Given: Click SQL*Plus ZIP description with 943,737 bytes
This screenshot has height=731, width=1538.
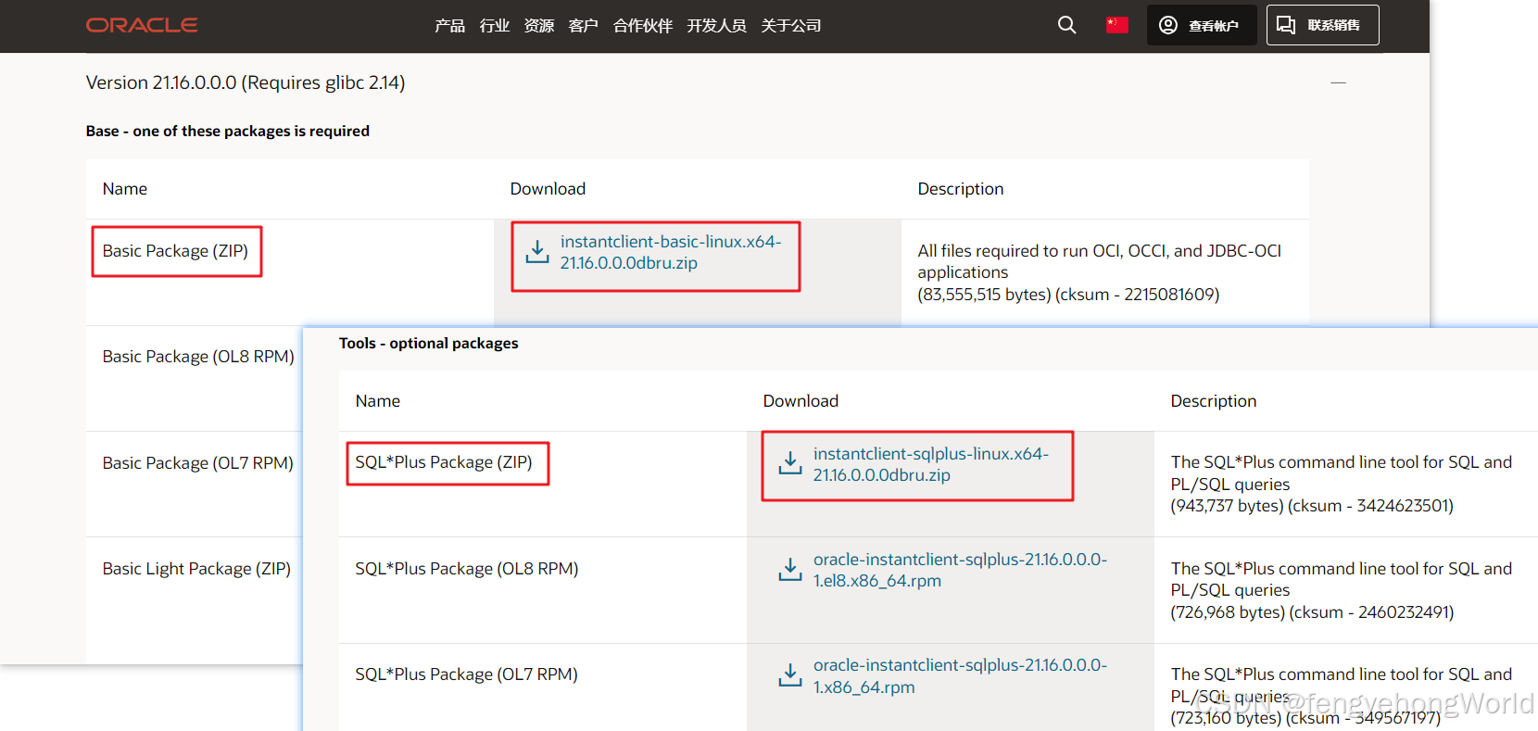Looking at the screenshot, I should pos(1341,484).
